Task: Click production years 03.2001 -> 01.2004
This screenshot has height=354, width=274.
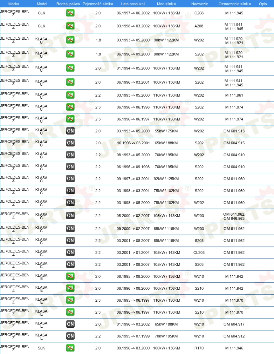Action: click(133, 253)
